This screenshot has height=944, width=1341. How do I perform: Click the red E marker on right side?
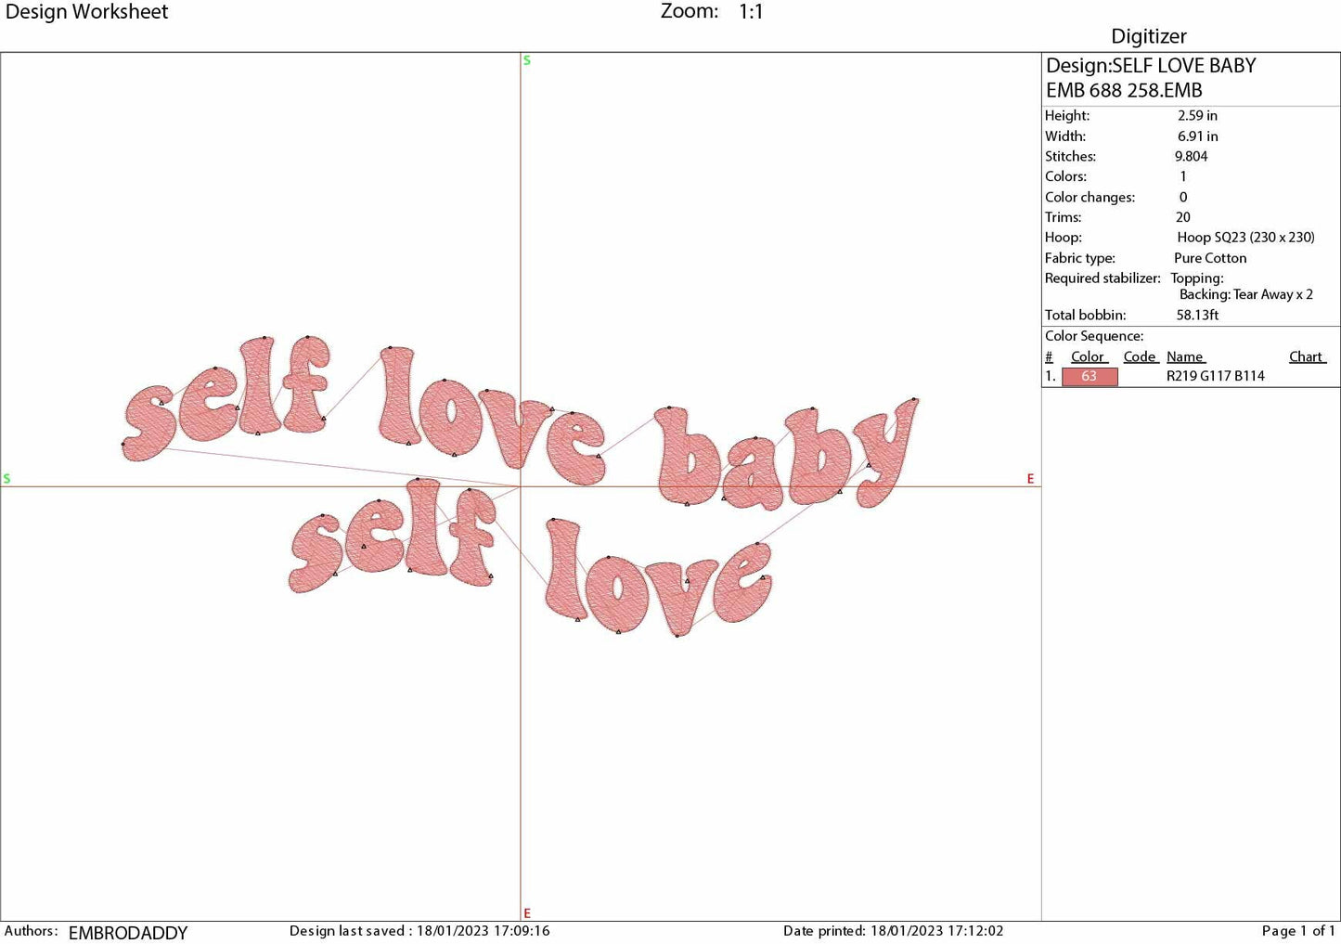coord(1030,478)
